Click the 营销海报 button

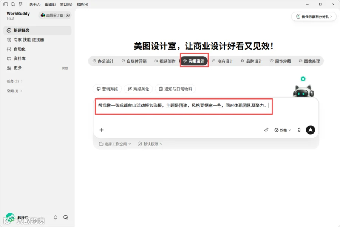click(107, 89)
